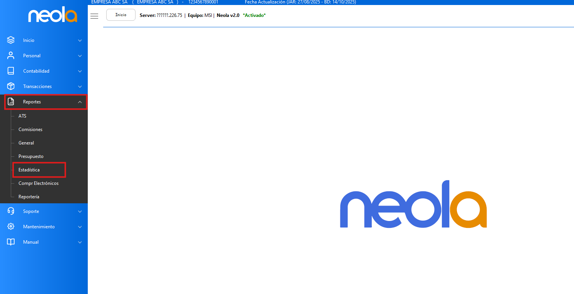Toggle the hamburger menu to collapse sidebar

[x=94, y=16]
